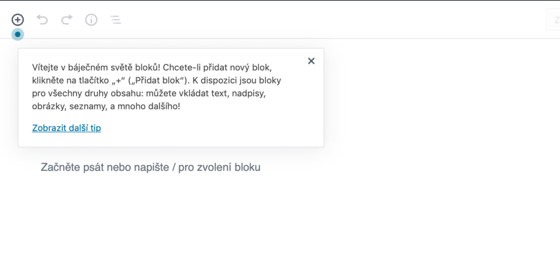Screen dimensions: 560x275
Task: Close the welcome tip popup
Action: 311,61
